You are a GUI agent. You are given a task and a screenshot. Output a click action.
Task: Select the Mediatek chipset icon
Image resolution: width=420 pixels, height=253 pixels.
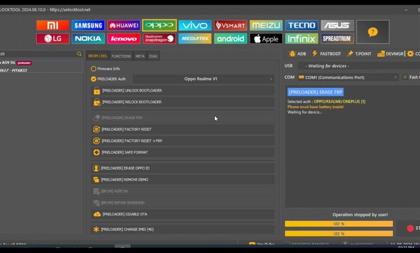coord(195,39)
